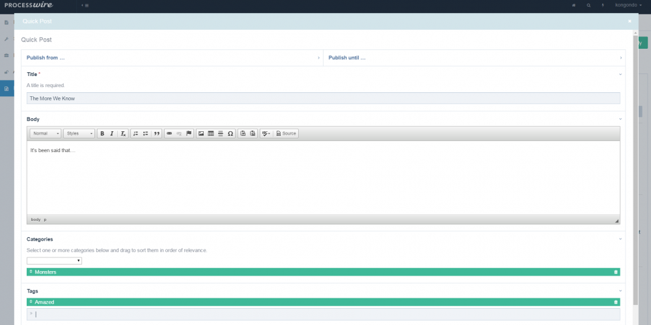Delete the Monsters category
Image resolution: width=651 pixels, height=325 pixels.
pos(615,272)
